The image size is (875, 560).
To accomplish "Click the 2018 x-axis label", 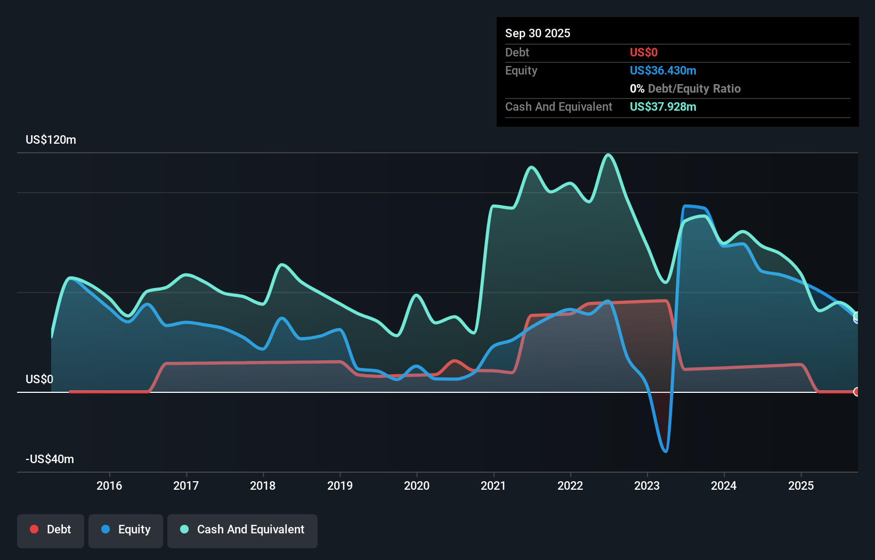I will coord(263,485).
